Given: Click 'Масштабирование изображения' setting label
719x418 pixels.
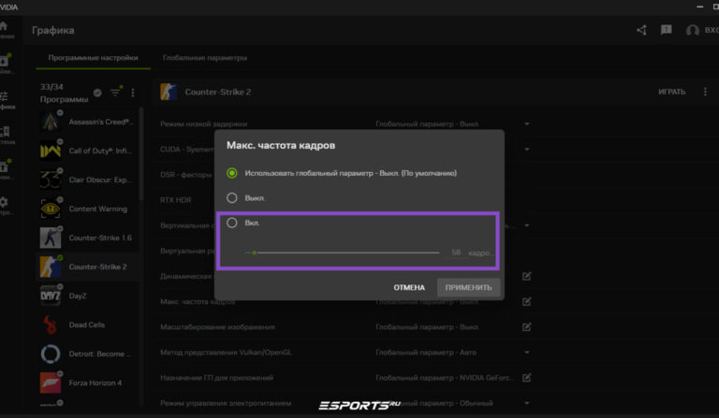Looking at the screenshot, I should pyautogui.click(x=217, y=327).
